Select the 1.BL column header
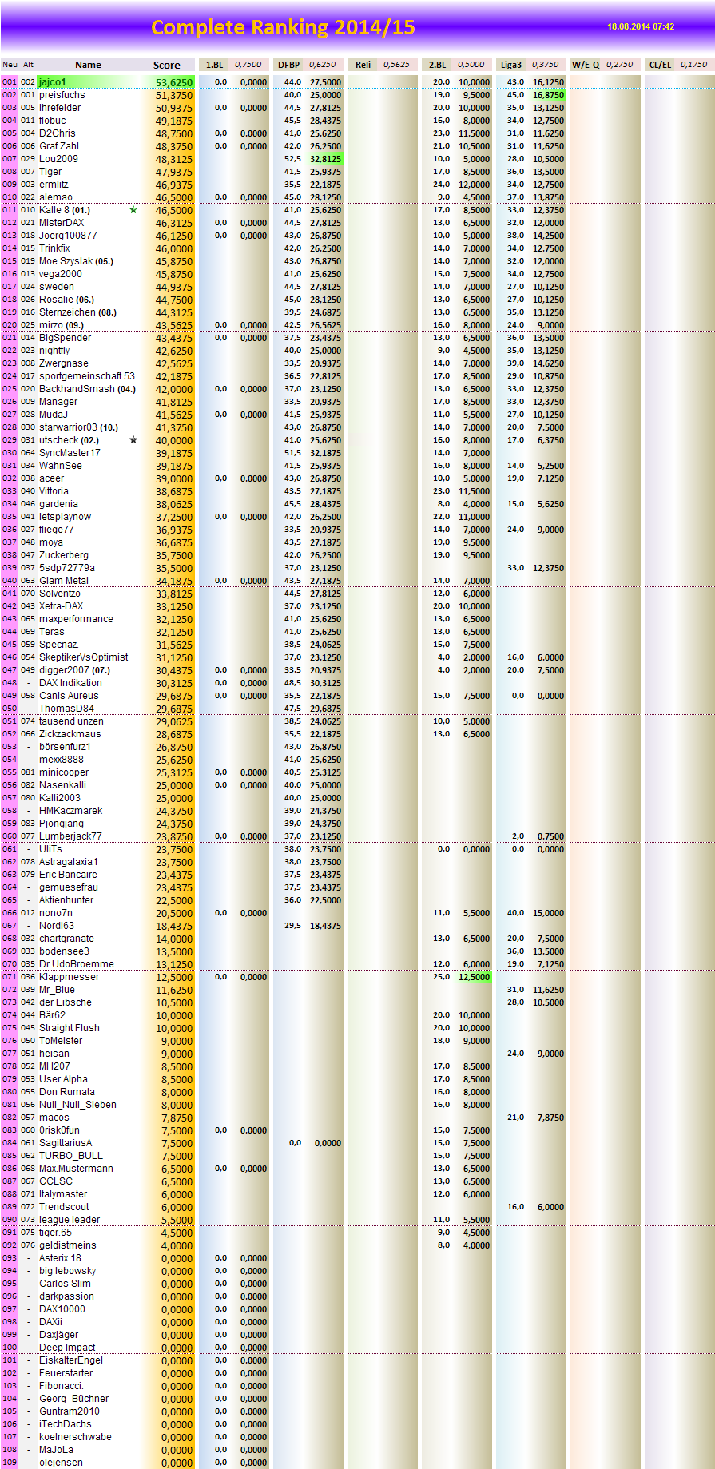 (x=215, y=65)
